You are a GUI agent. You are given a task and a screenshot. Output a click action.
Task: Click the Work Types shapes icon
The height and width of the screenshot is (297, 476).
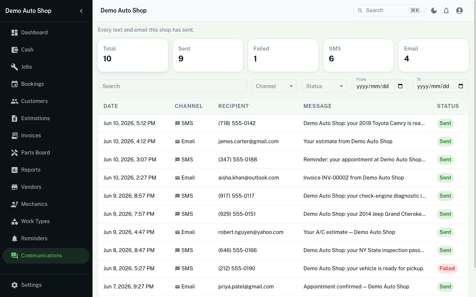point(15,221)
